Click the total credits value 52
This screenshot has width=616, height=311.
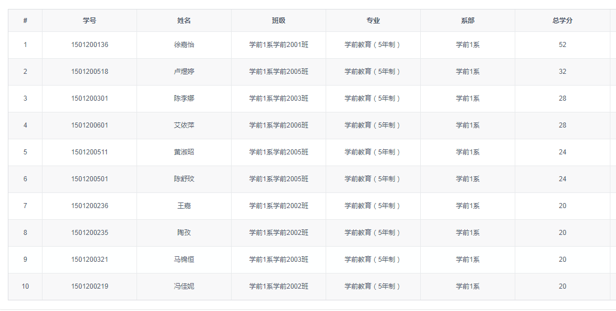pos(562,45)
